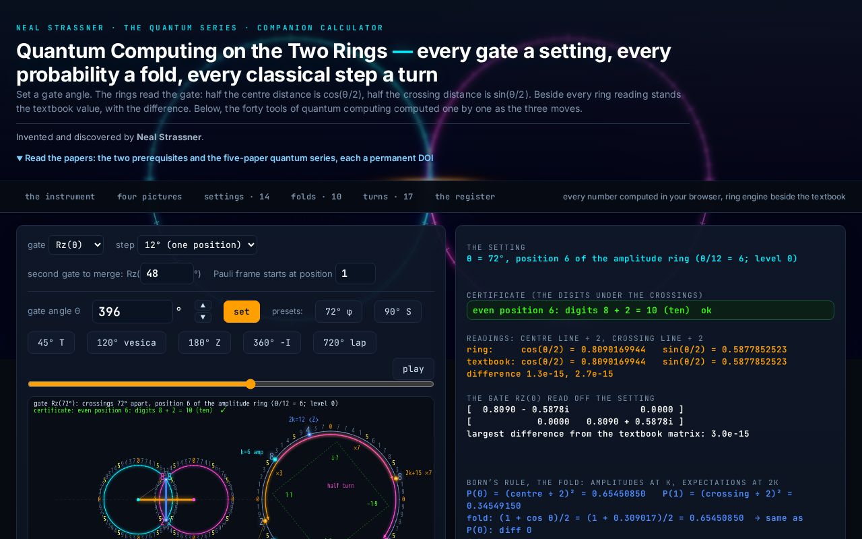Switch to 'the instrument' tab
862x539 pixels.
click(60, 197)
